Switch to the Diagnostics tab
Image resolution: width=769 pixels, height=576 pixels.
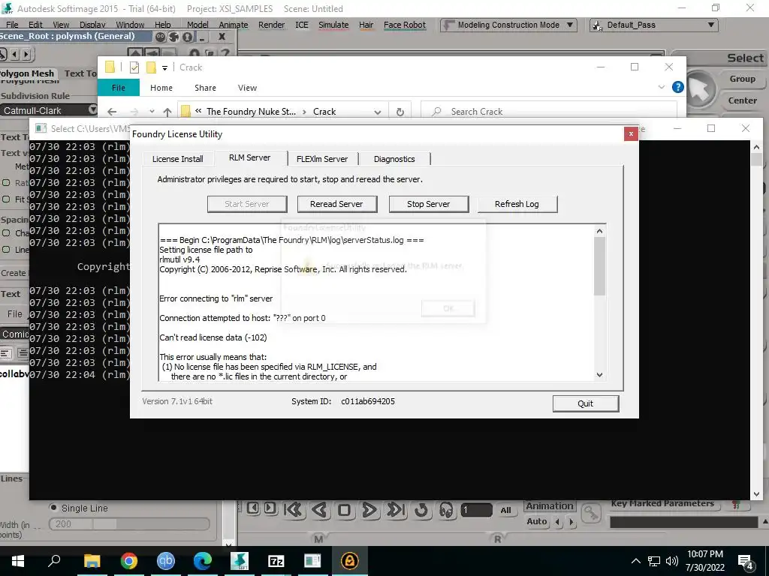coord(394,159)
